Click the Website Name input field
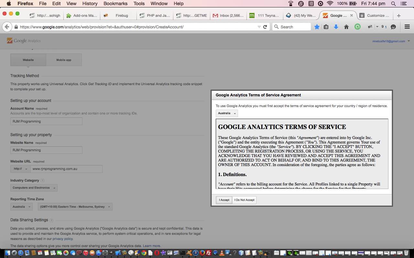The height and width of the screenshot is (258, 414). pos(46,150)
